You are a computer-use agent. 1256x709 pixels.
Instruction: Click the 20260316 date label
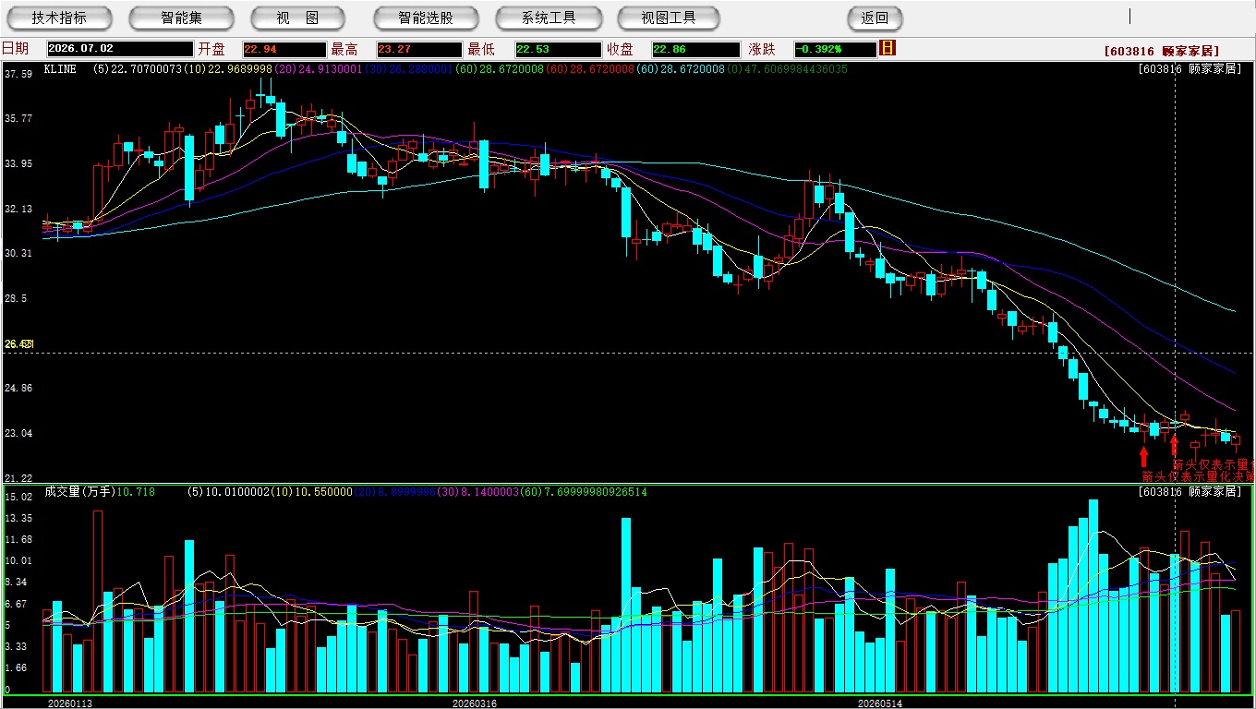coord(475,703)
